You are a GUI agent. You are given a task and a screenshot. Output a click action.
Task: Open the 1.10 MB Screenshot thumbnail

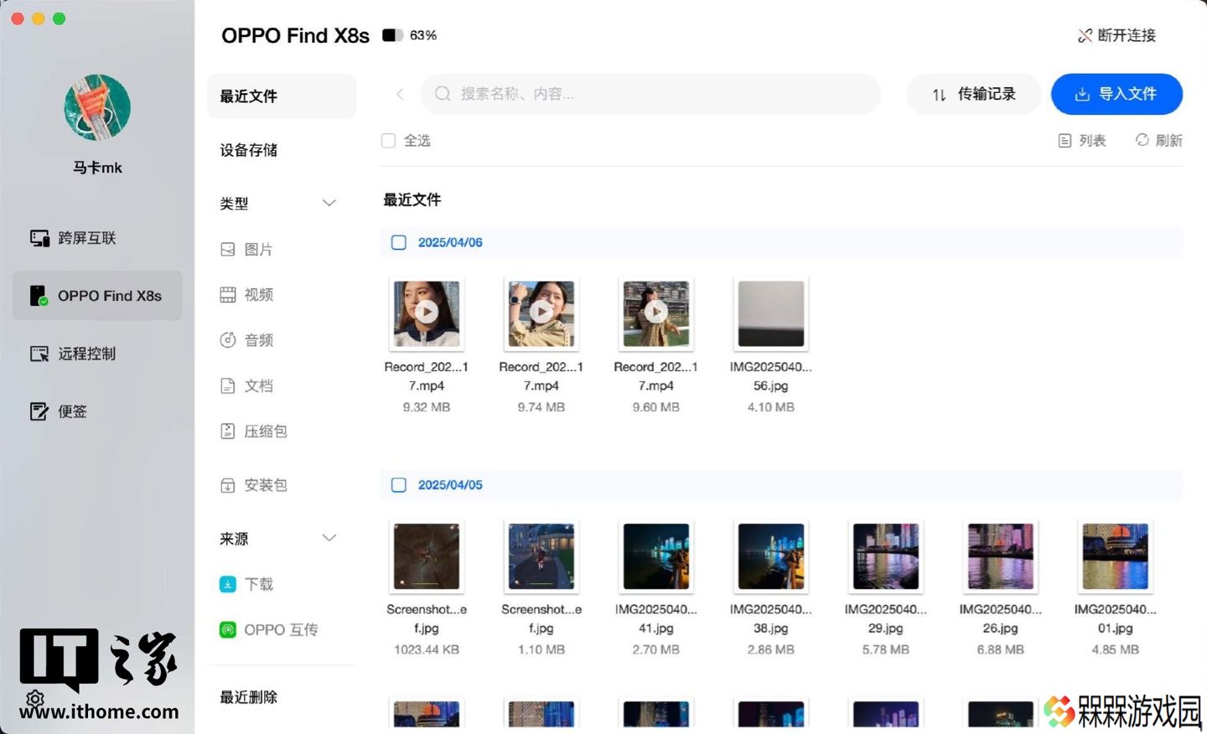[541, 556]
